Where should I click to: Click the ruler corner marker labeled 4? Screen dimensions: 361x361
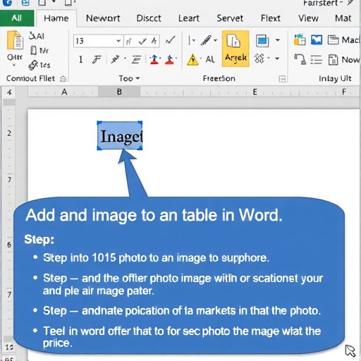point(9,92)
